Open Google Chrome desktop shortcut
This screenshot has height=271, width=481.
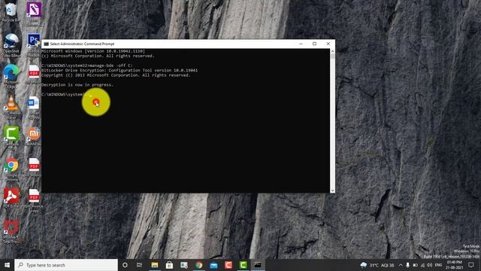pyautogui.click(x=11, y=169)
